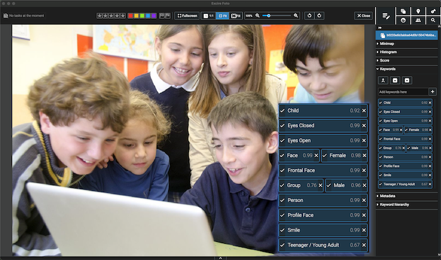Open the people group panel icon

click(418, 20)
